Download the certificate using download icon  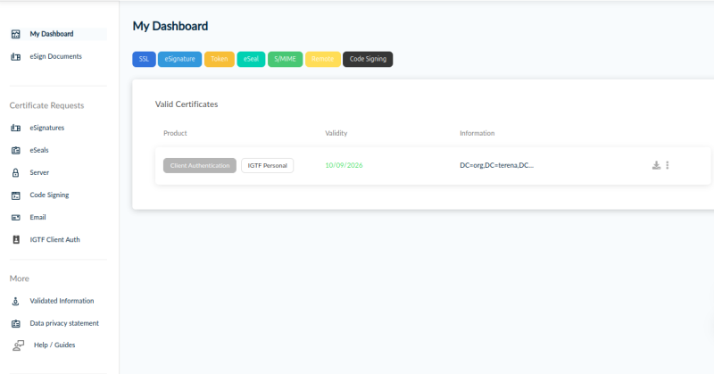pos(656,165)
